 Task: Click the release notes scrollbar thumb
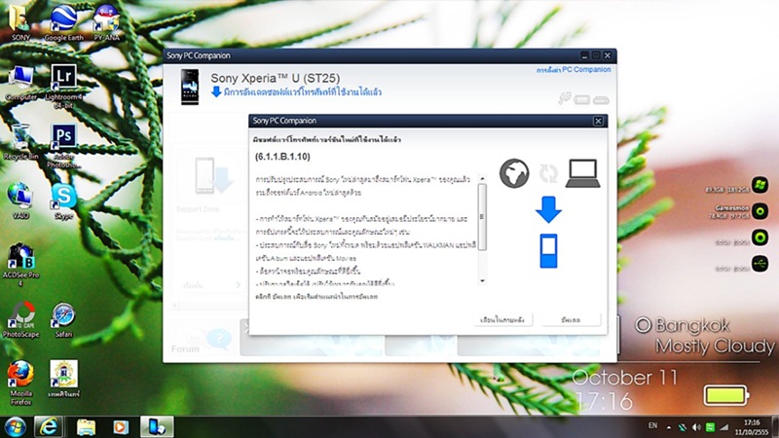(482, 217)
